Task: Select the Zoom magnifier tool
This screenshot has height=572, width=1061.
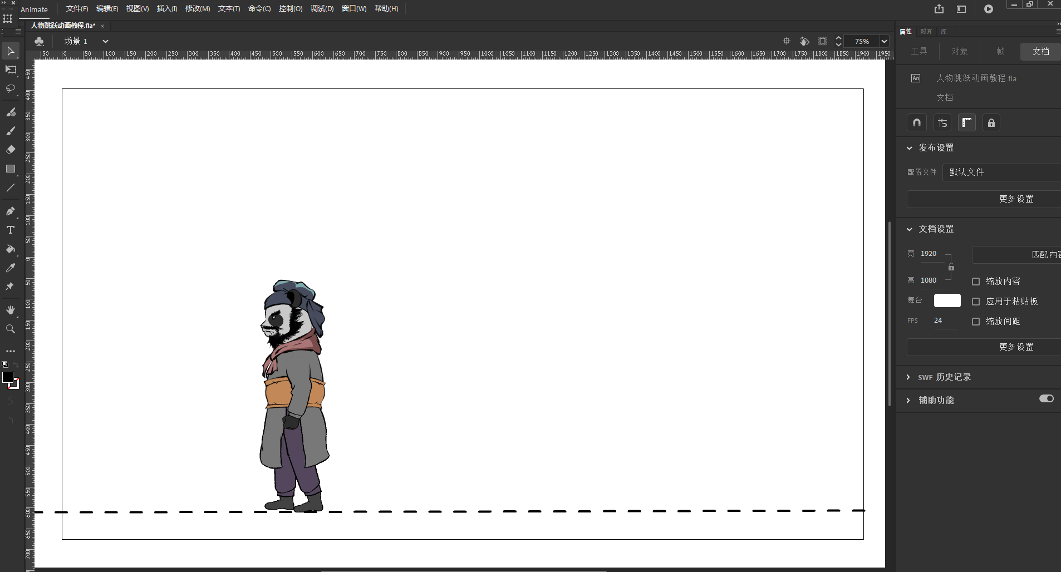Action: (10, 329)
